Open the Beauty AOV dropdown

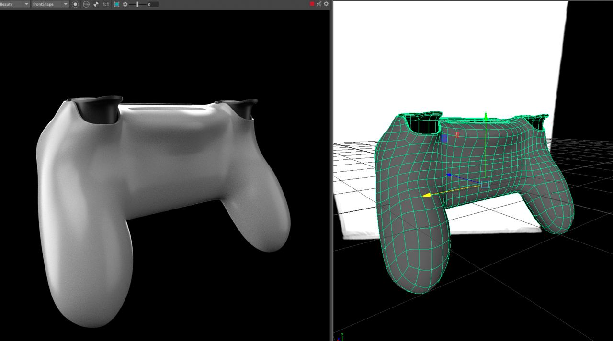coord(15,4)
